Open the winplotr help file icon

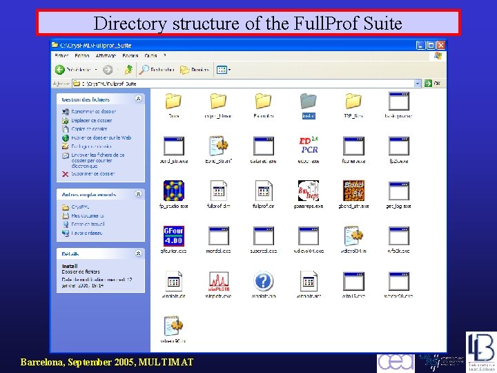(x=264, y=281)
